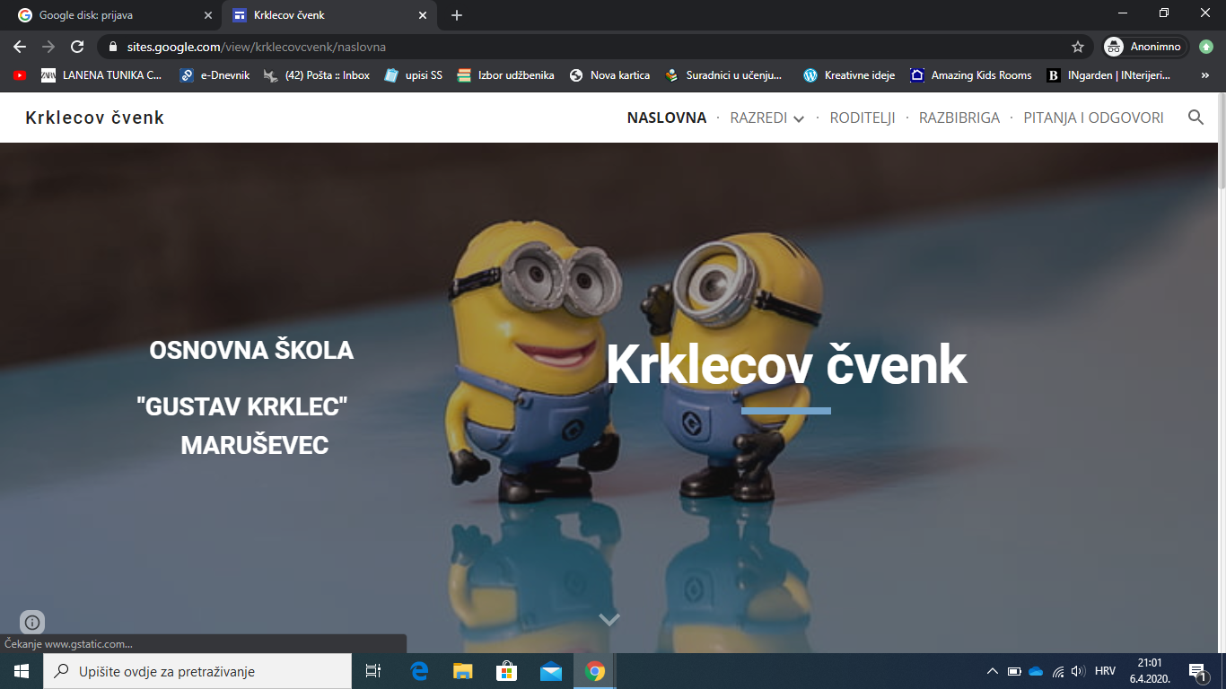The image size is (1226, 689).
Task: Show more bookmarks with double chevron
Action: [1205, 75]
